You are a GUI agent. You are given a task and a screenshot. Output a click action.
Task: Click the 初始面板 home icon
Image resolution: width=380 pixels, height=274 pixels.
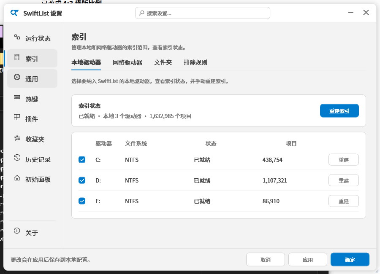click(x=17, y=178)
